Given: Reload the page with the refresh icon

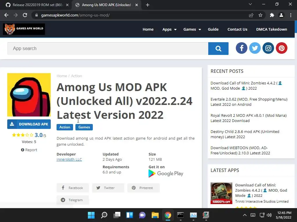Looking at the screenshot, I should coord(25,15).
